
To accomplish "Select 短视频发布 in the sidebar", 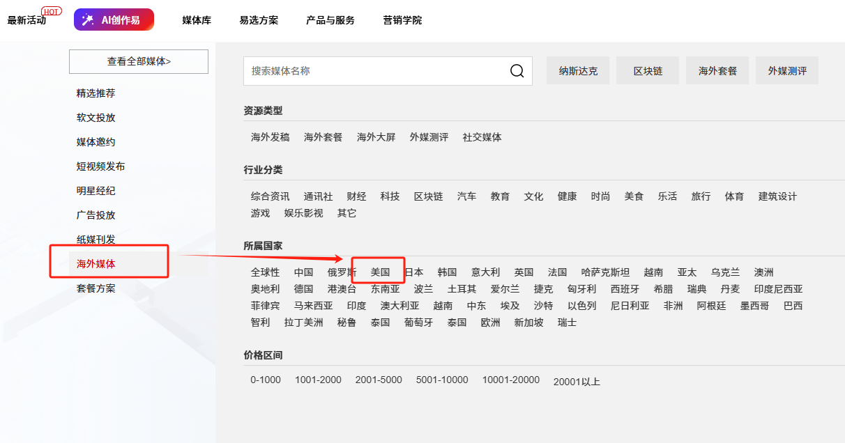I will pos(101,166).
